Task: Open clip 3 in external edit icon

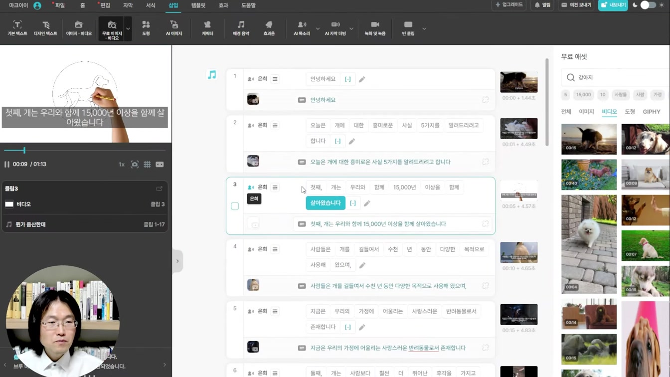Action: click(160, 188)
